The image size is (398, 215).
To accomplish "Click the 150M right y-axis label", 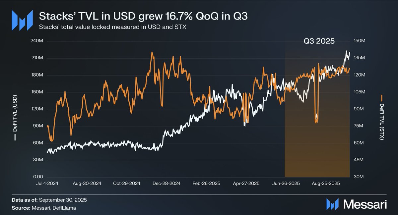I will pos(359,41).
